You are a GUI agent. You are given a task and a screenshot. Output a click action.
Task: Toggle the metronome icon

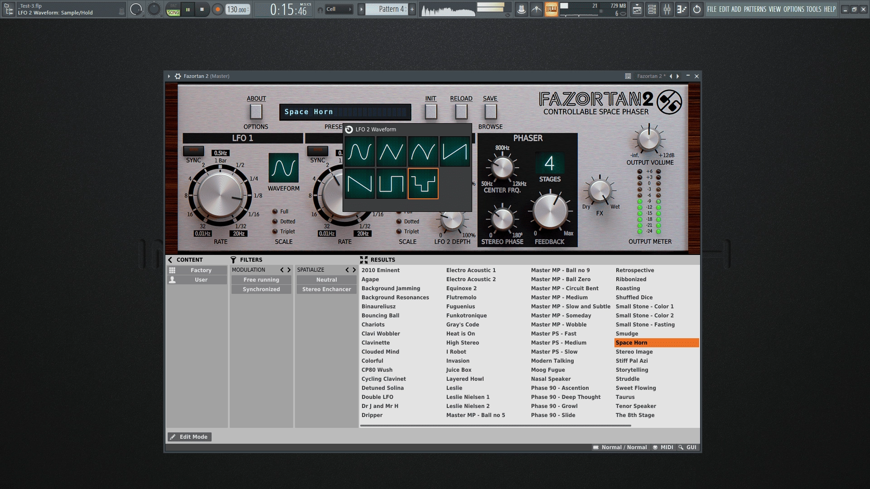tap(522, 9)
